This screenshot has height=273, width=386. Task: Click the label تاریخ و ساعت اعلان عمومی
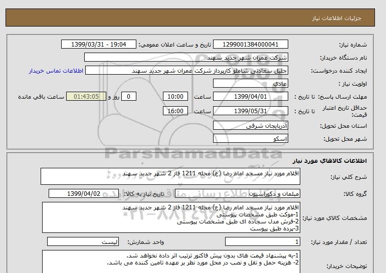click(175, 45)
